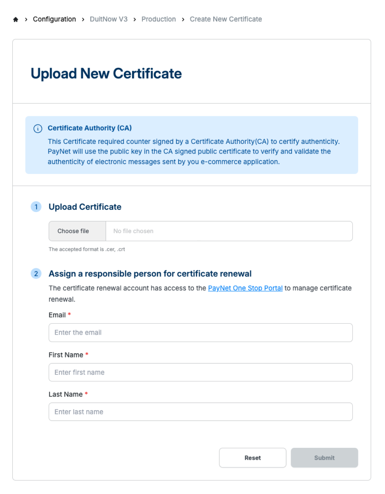Click the Certificate Authority (CA) banner title

click(x=90, y=128)
